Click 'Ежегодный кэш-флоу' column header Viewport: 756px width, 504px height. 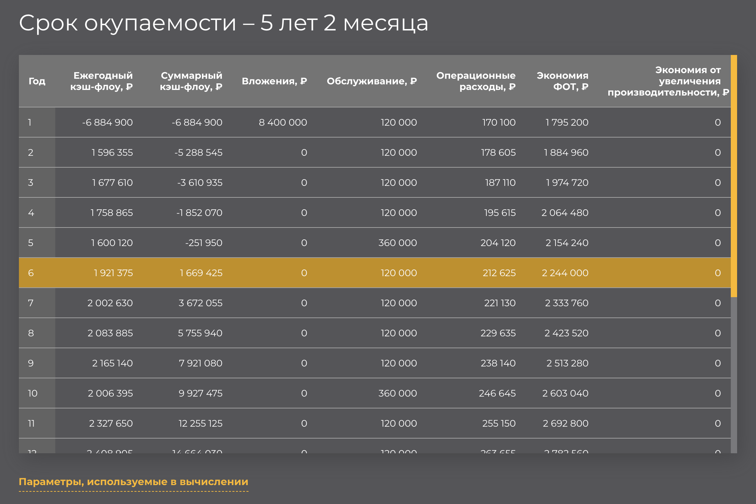(102, 81)
